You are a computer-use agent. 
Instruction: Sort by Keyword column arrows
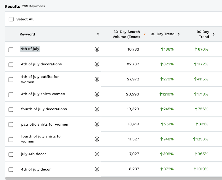point(98,34)
